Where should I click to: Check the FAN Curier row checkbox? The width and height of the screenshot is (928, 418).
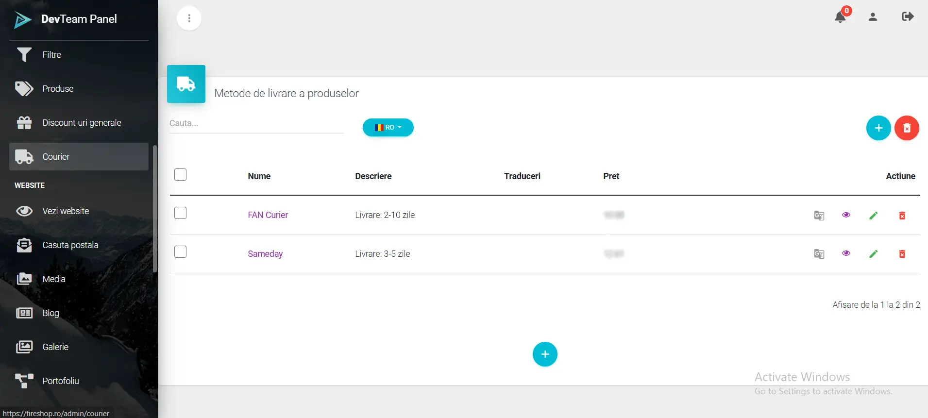[180, 213]
